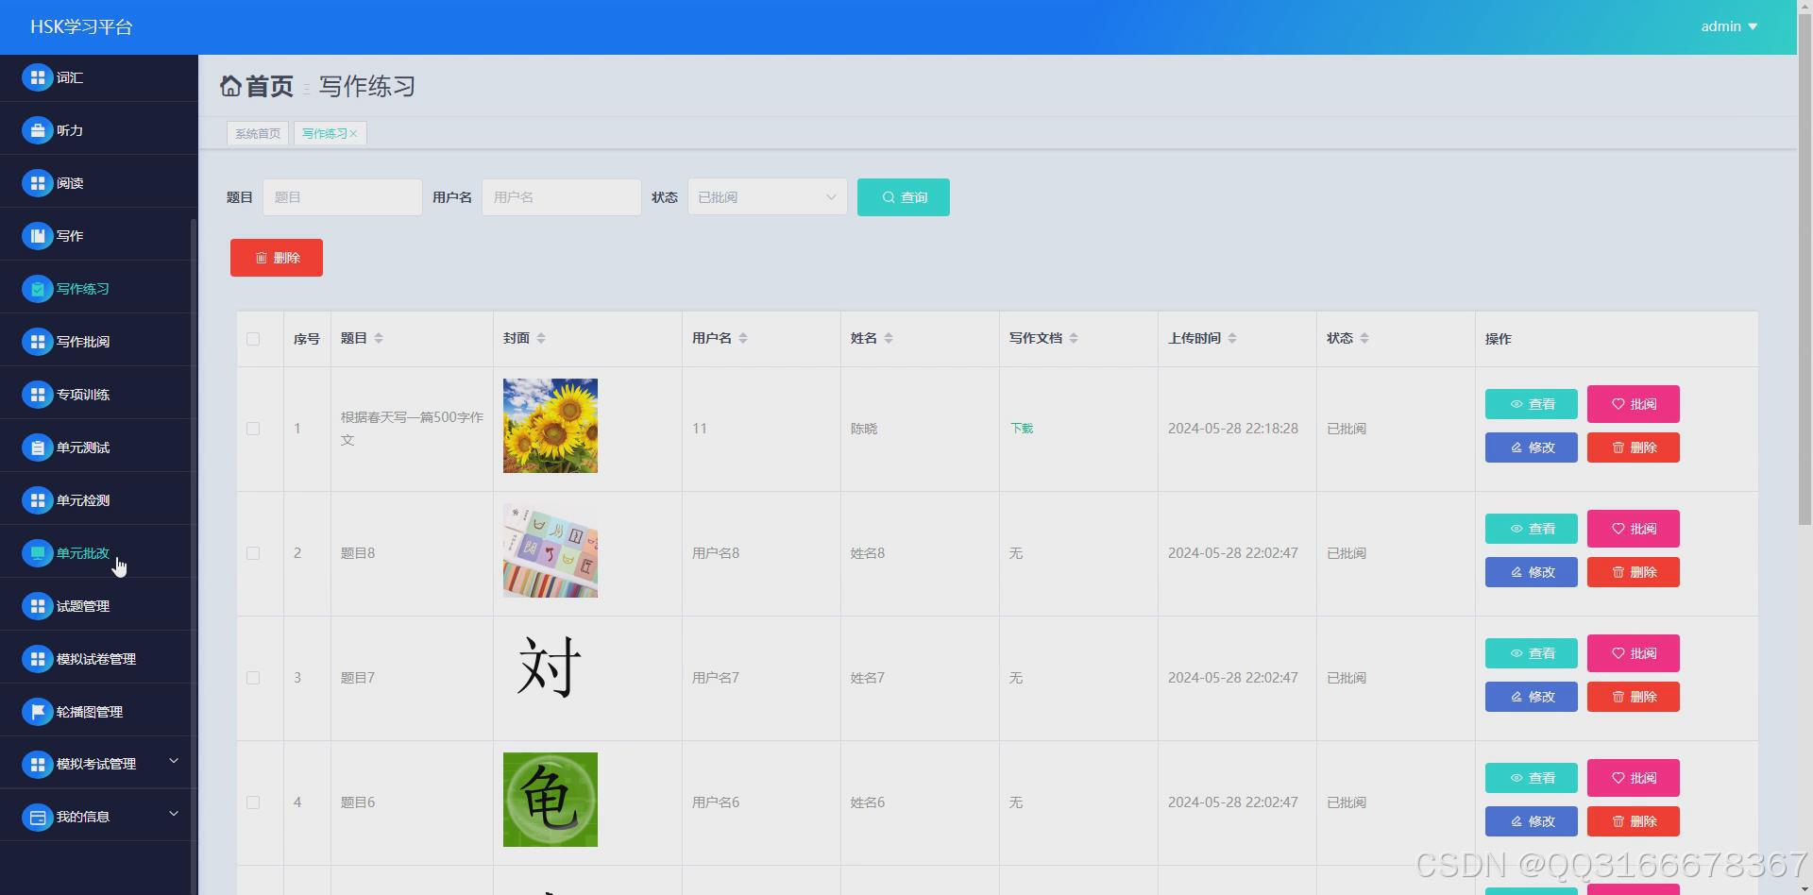
Task: Click the 下载 link in row 1
Action: click(x=1022, y=429)
